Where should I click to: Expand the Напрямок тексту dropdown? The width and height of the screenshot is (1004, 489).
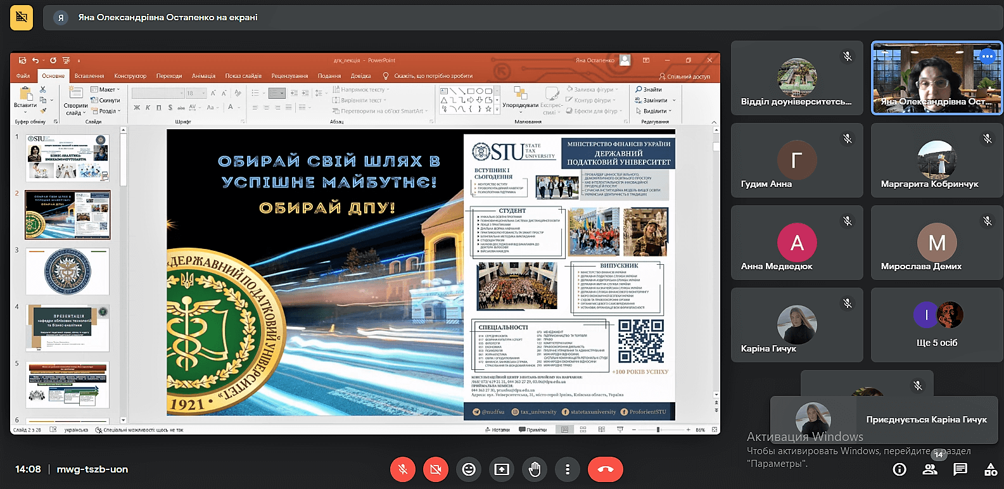[x=361, y=90]
